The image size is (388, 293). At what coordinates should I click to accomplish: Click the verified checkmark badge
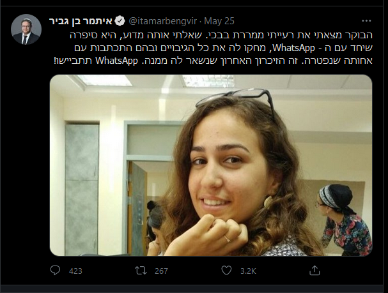[120, 21]
